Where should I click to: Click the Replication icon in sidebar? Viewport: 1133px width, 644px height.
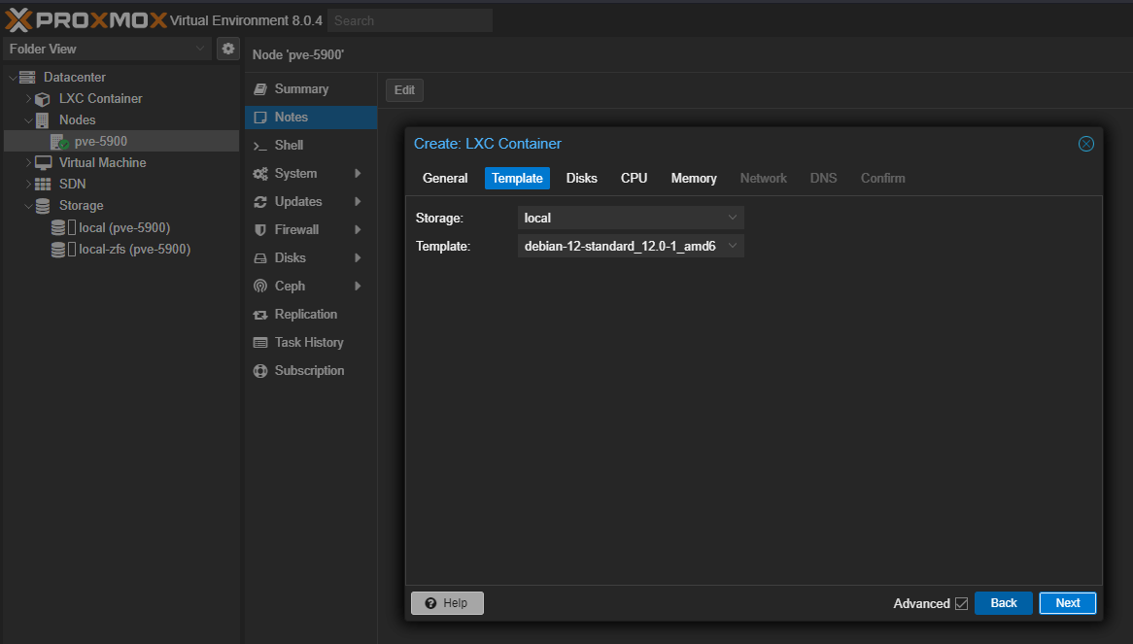point(259,315)
